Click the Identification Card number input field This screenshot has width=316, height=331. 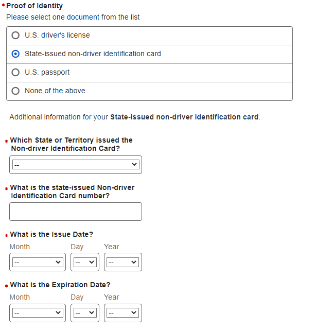pos(76,212)
